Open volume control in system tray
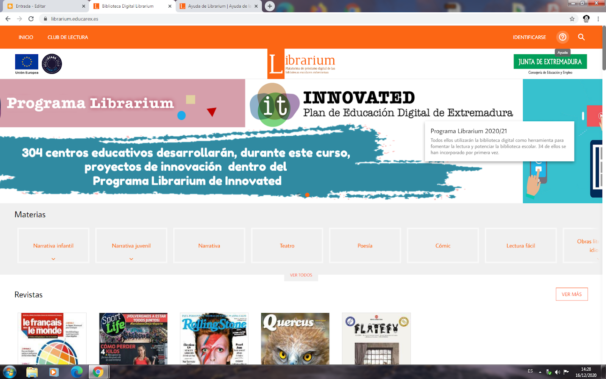 click(x=558, y=372)
